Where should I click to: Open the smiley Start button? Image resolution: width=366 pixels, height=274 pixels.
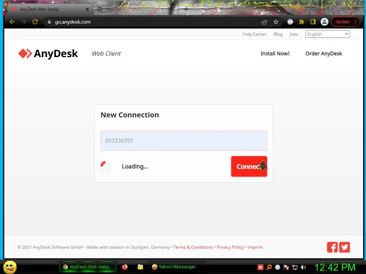point(10,267)
